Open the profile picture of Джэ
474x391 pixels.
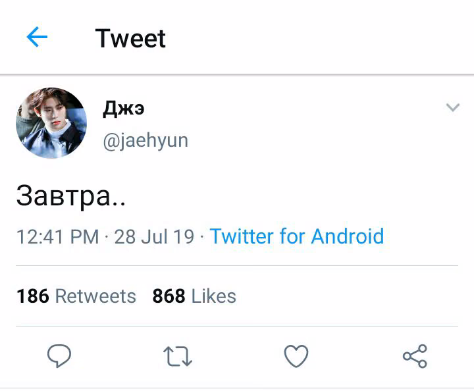coord(51,123)
